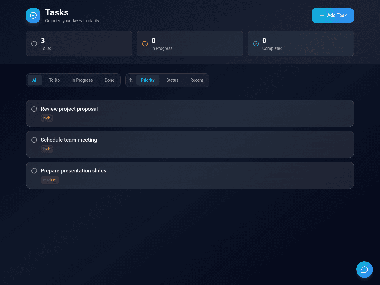Filter tasks by To Do
380x285 pixels.
tap(54, 80)
